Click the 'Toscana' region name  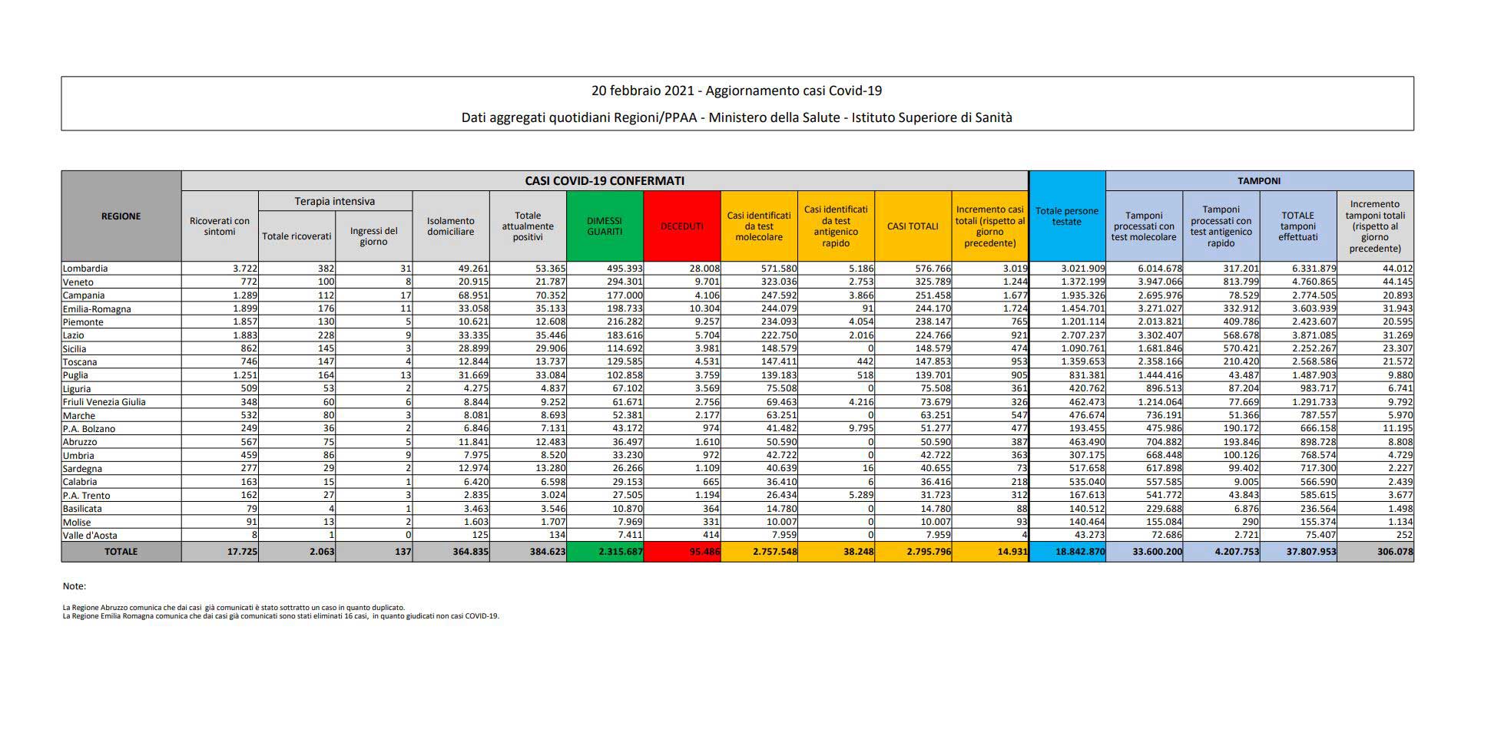pyautogui.click(x=79, y=362)
